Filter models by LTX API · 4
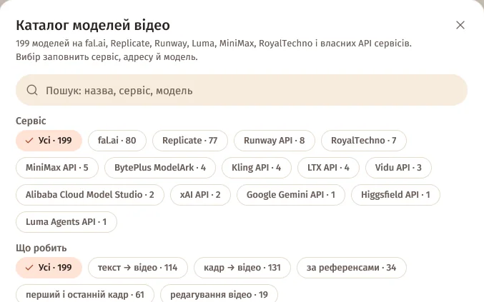The width and height of the screenshot is (484, 302). [x=328, y=168]
